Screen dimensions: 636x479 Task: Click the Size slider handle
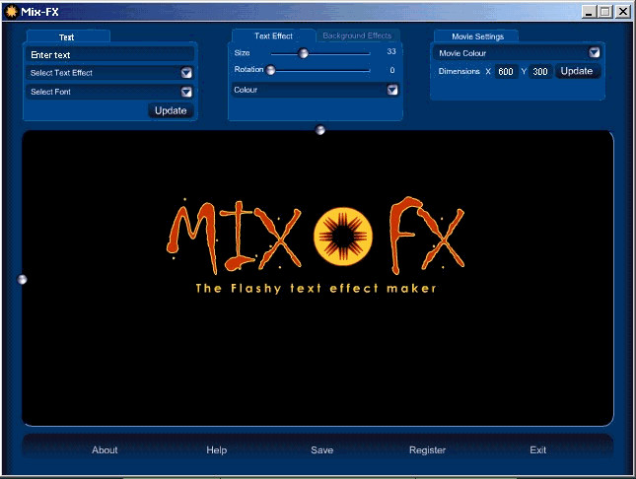pos(303,53)
